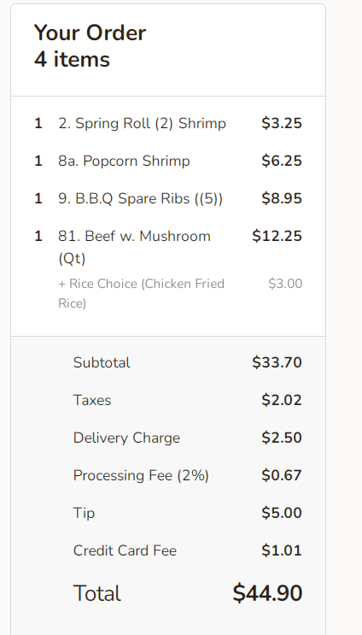Click the Rice Choice Chicken Fried Rice modifier
The height and width of the screenshot is (635, 362).
pyautogui.click(x=141, y=293)
